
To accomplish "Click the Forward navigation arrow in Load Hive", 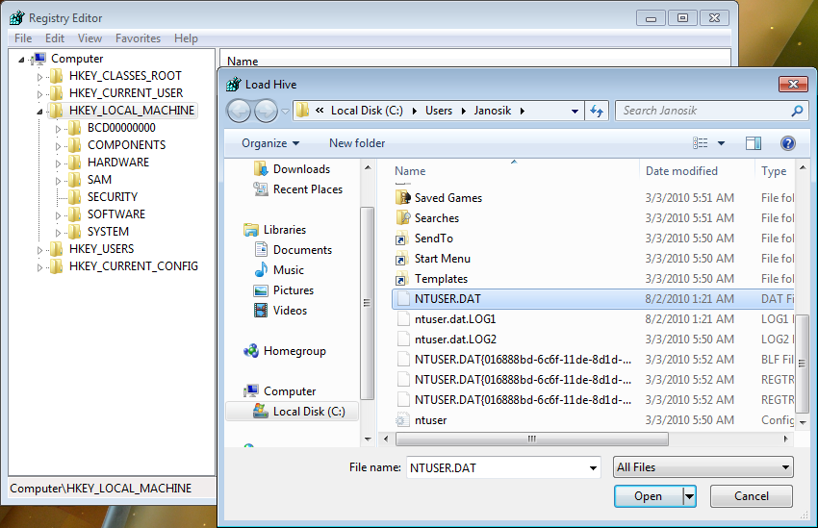I will 266,111.
